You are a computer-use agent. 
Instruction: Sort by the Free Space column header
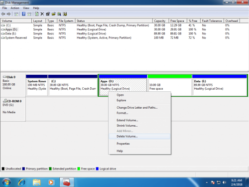pyautogui.click(x=178, y=21)
